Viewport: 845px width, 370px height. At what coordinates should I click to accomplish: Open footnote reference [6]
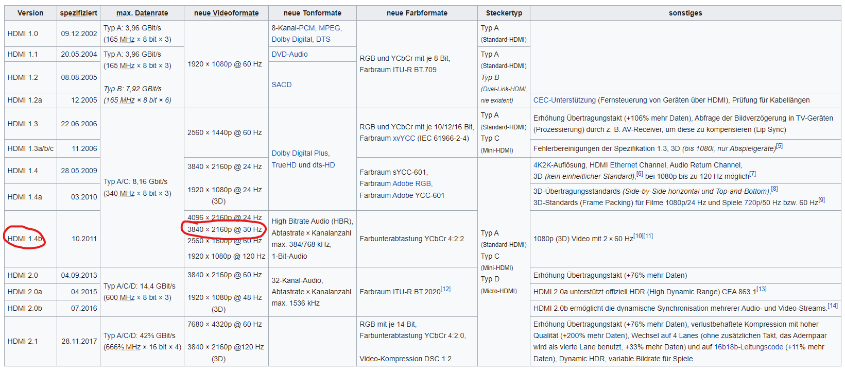click(640, 174)
